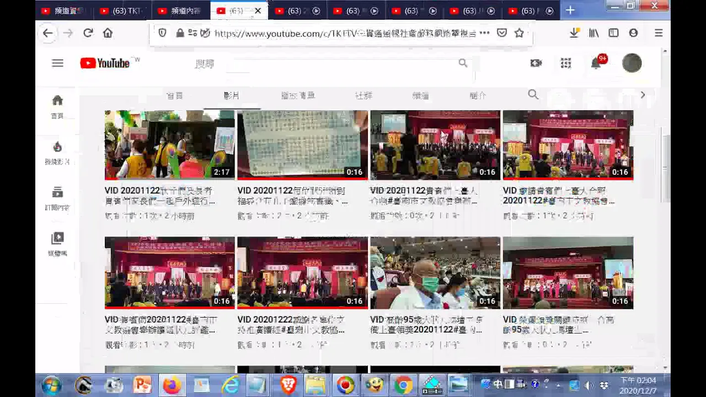
Task: Click the system tray volume icon
Action: [x=589, y=385]
